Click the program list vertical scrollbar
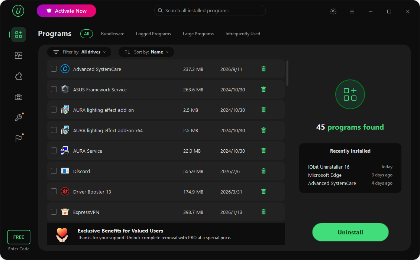 pos(287,73)
